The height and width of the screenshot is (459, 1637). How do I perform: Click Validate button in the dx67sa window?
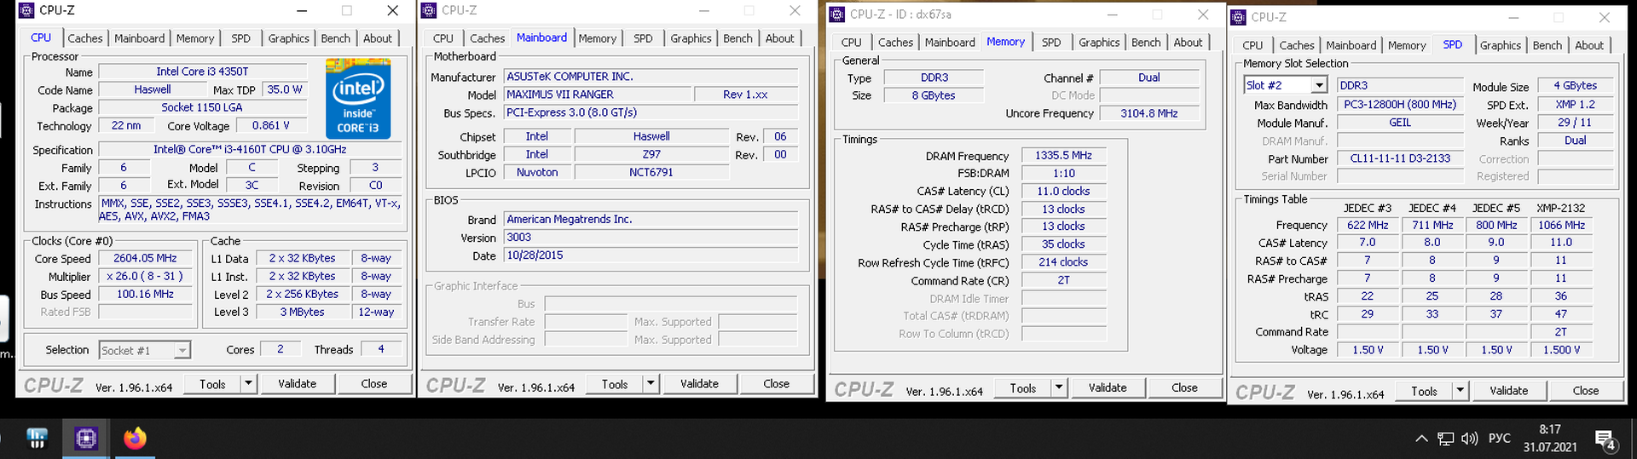click(1108, 387)
